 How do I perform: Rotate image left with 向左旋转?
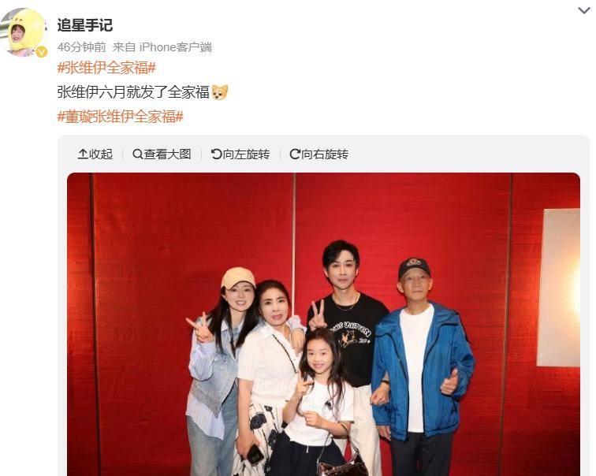[240, 154]
